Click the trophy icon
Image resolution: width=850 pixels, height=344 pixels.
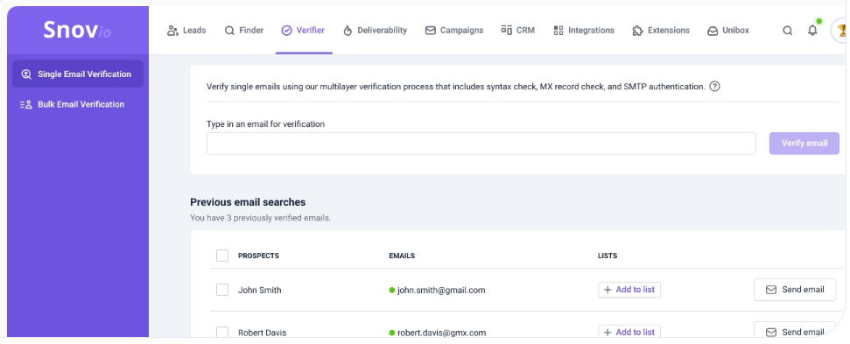(842, 31)
